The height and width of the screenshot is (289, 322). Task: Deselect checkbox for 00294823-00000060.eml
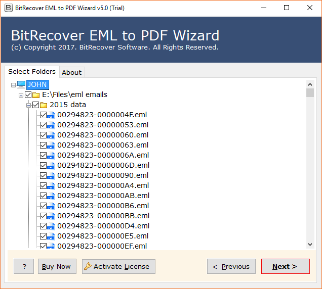(x=44, y=135)
